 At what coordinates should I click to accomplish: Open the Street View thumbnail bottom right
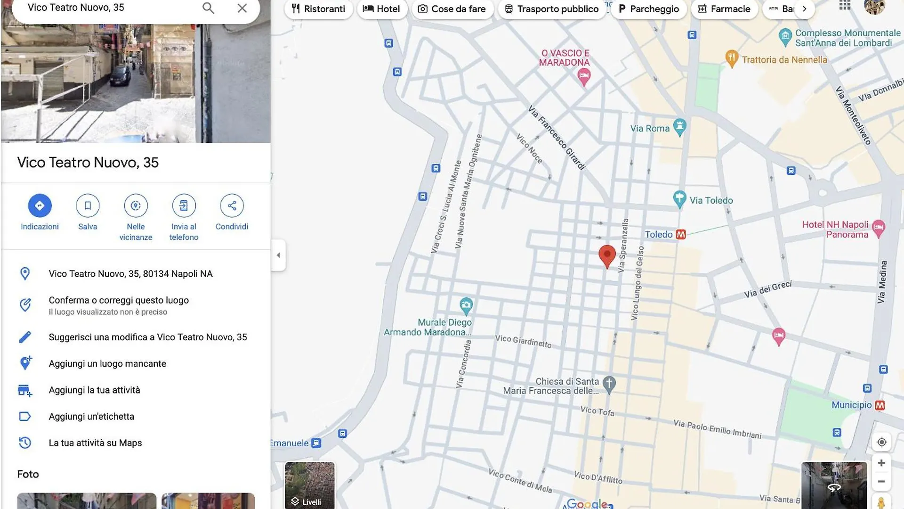click(834, 485)
